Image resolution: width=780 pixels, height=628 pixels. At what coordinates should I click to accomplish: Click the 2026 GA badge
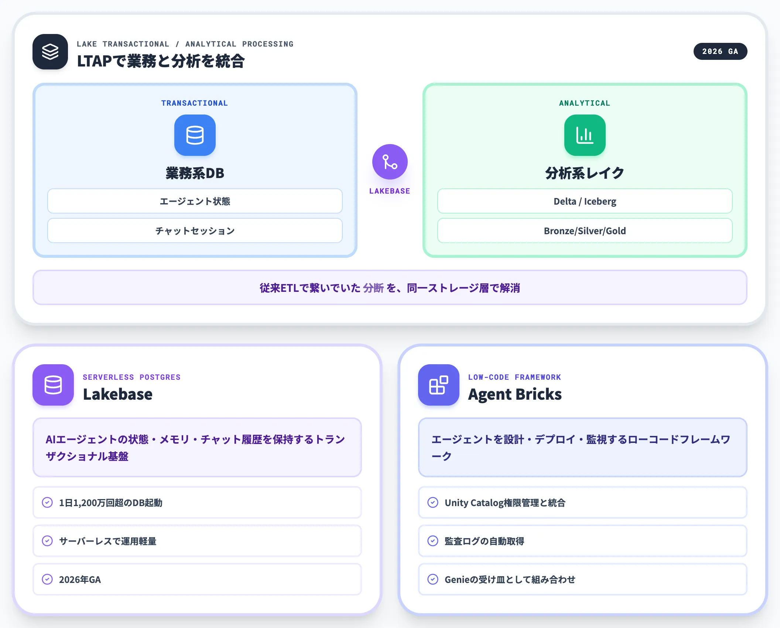click(720, 51)
